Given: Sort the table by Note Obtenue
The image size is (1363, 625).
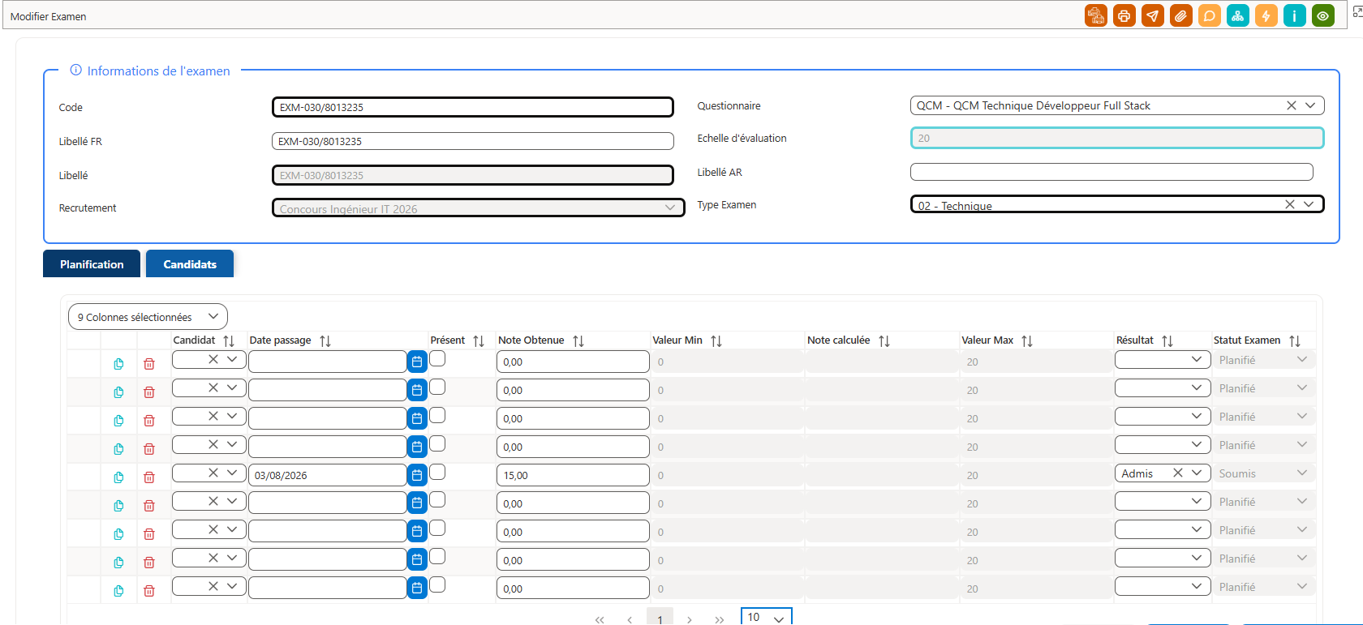Looking at the screenshot, I should 578,341.
